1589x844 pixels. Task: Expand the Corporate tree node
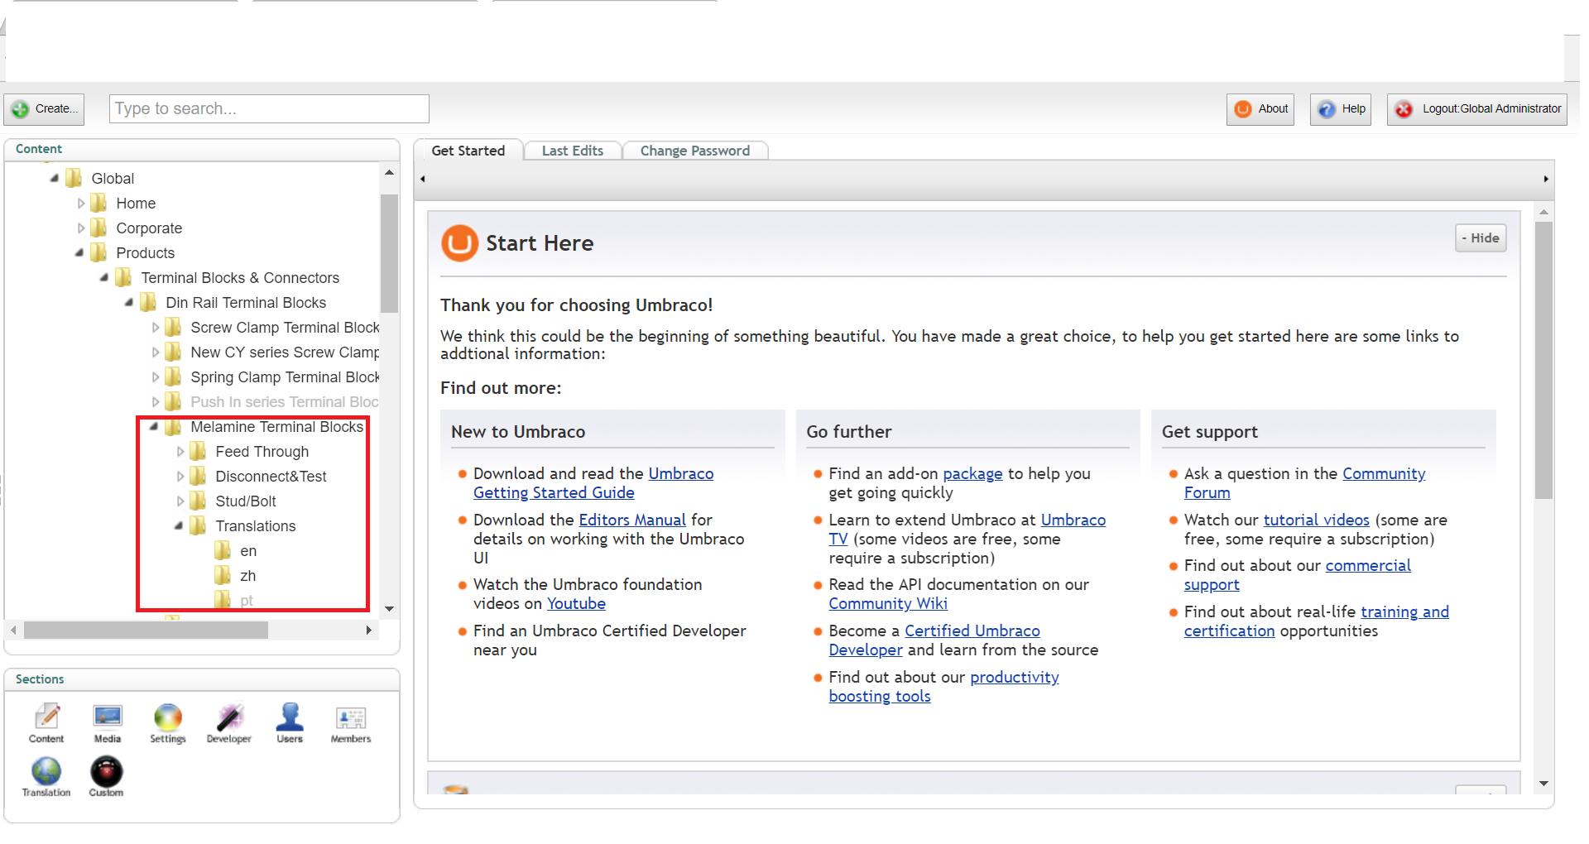pos(80,228)
